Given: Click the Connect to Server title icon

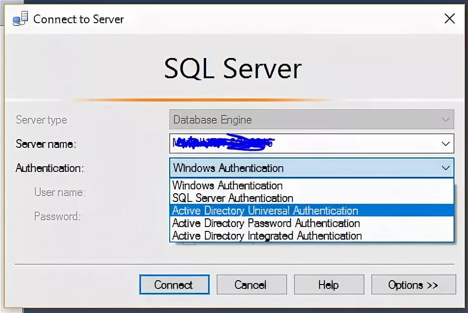Looking at the screenshot, I should point(20,18).
